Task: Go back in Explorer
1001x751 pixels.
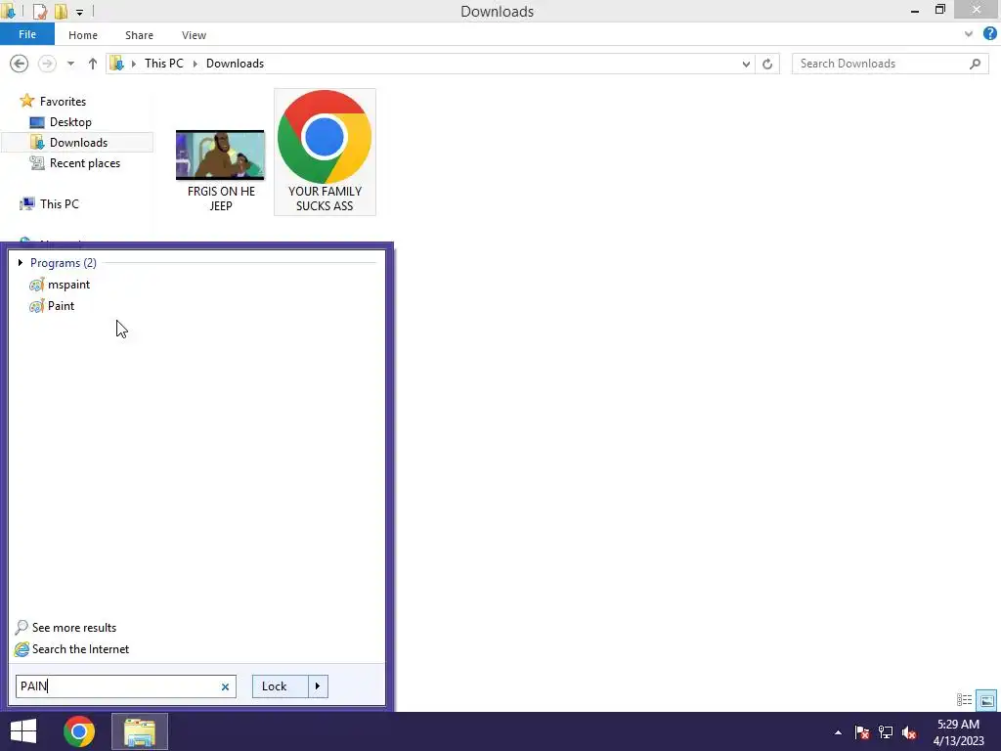Action: click(20, 64)
